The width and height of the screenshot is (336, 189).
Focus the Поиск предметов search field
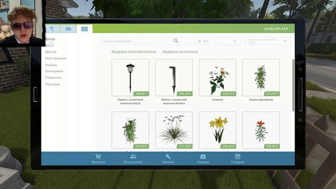click(x=145, y=41)
